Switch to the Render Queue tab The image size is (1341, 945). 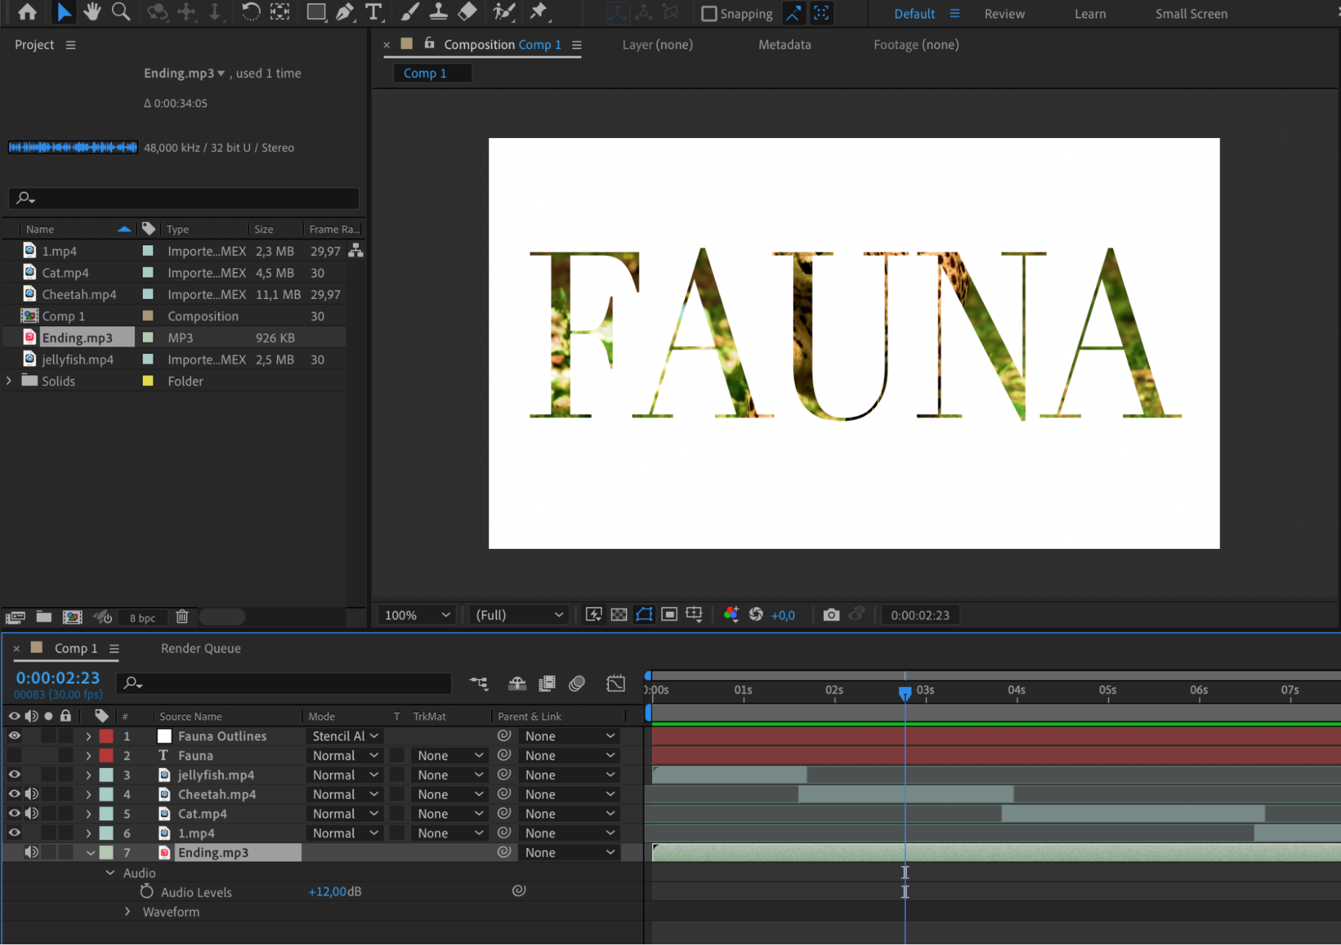pos(201,648)
